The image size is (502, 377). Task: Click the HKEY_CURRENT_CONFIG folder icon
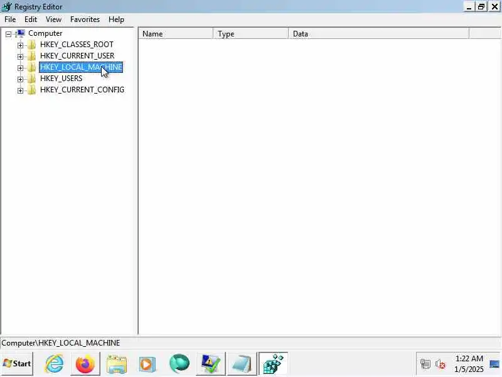pos(32,90)
